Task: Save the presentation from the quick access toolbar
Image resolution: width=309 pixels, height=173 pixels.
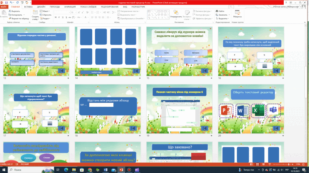Action: [x=6, y=3]
